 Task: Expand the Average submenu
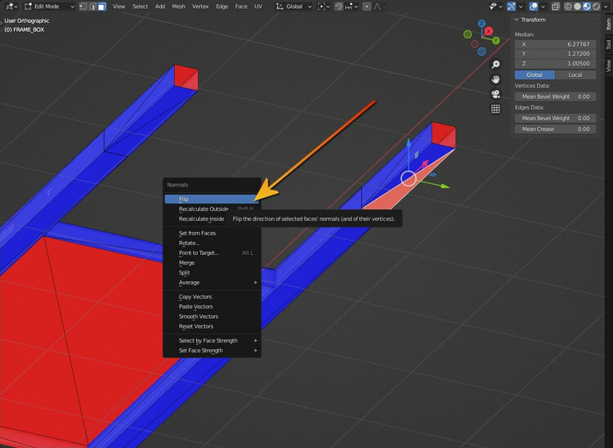212,282
